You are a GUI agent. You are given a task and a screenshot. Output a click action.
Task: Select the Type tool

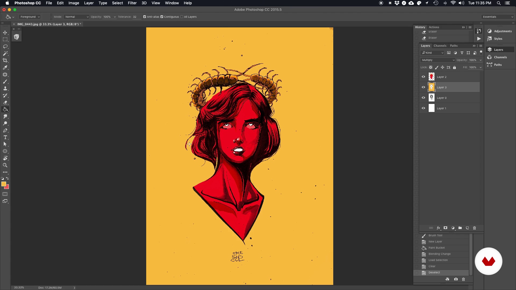5,137
